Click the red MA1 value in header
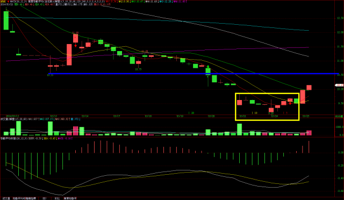 click(x=112, y=2)
